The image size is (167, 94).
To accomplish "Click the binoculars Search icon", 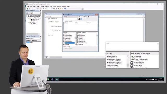I will point(79,19).
